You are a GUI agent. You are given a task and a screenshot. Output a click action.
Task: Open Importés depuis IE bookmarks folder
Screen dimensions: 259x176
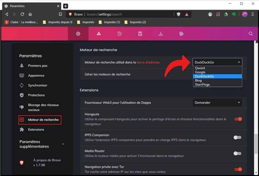[58, 22]
